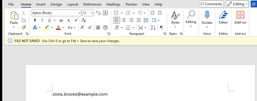Expand the Paste options arrow
257x101 pixels.
(14, 27)
